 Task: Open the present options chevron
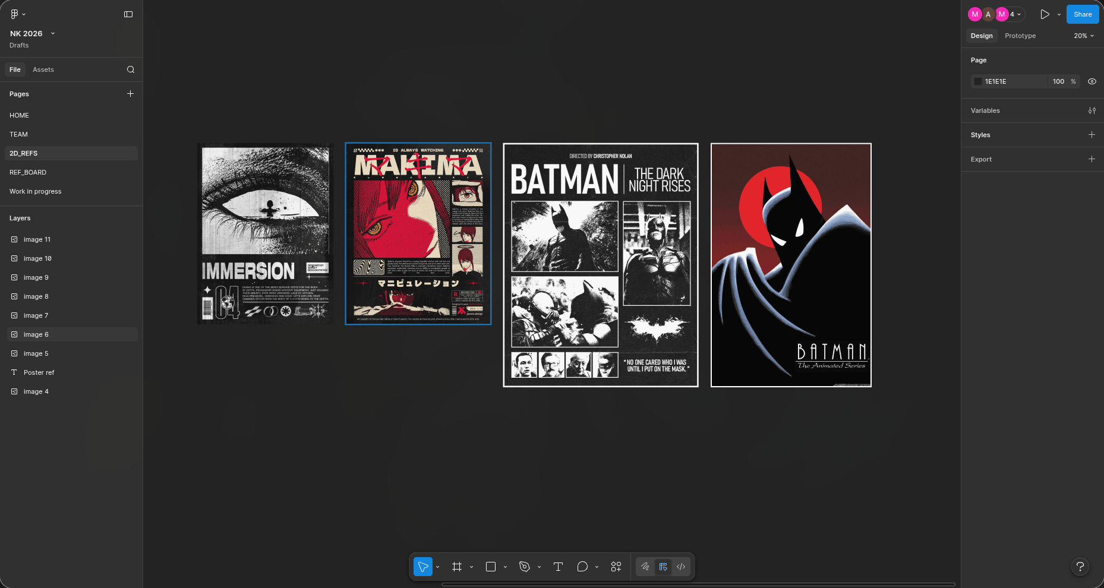(x=1059, y=14)
